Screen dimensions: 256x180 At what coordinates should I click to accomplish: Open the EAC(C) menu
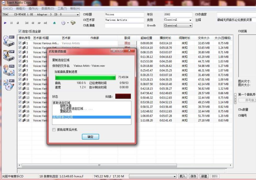[8, 8]
